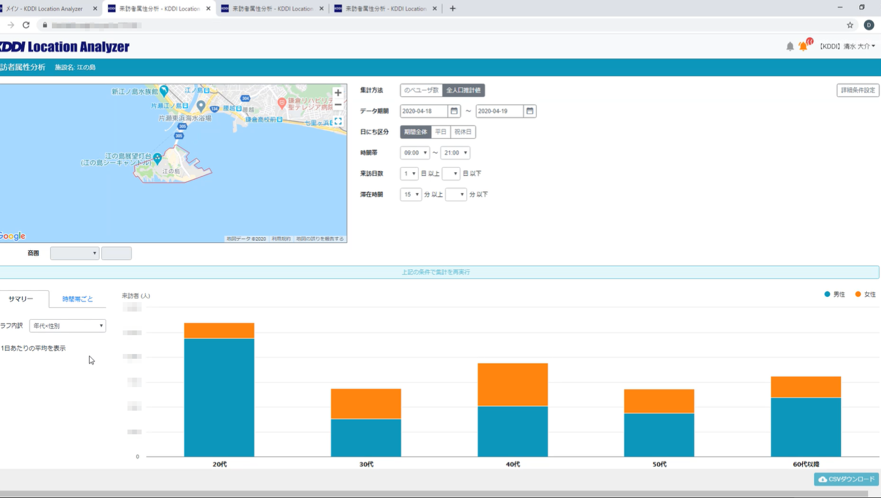
Task: Click 地図の誤りを報告する link
Action: [320, 239]
